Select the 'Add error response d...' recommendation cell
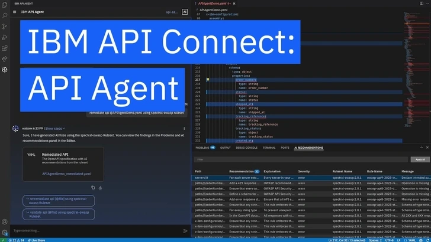Viewport: 431px width, 242px height. click(x=244, y=200)
